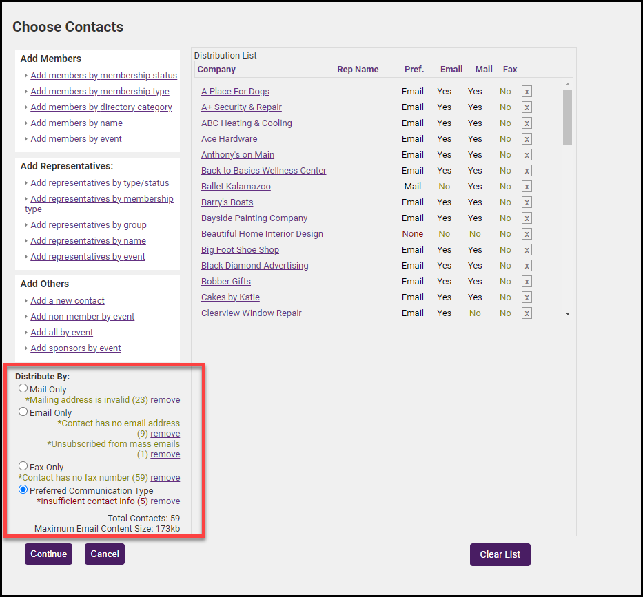Click the scrollbar down arrow
Screen dimensions: 643x597
567,314
